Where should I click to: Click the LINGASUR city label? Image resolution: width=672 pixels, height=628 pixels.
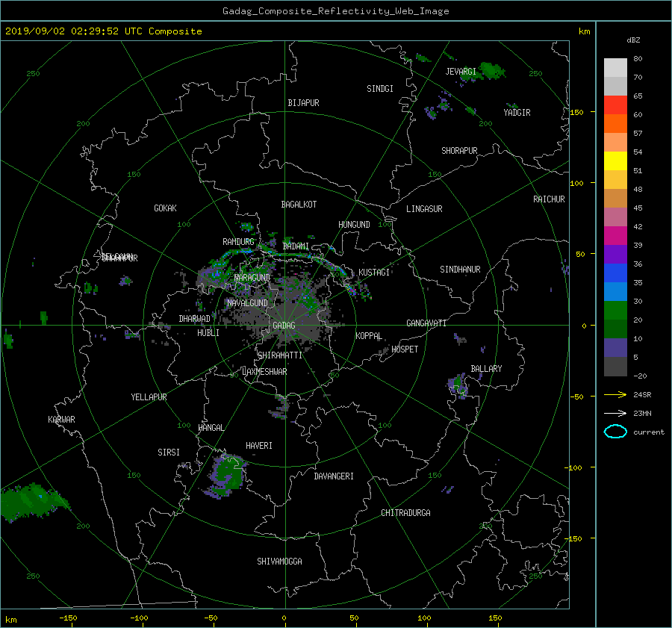(424, 209)
